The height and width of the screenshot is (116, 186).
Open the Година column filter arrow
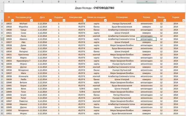point(184,20)
